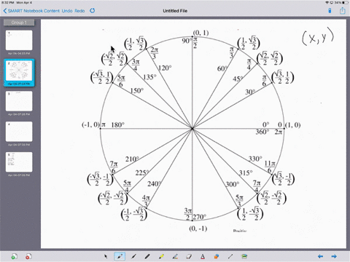Choose the creative pen tool
The width and height of the screenshot is (350, 262).
click(x=175, y=256)
